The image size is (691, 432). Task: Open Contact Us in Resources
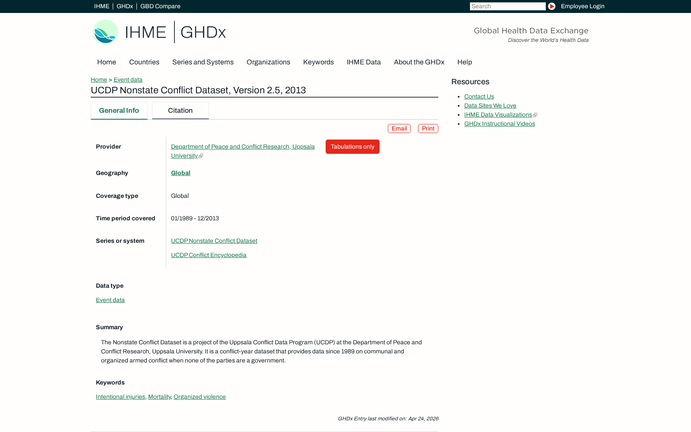coord(479,96)
